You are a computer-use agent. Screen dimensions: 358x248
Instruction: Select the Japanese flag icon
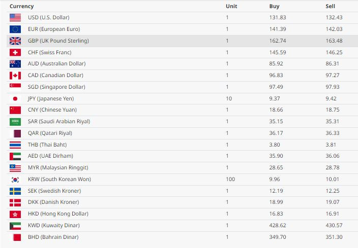tap(15, 98)
